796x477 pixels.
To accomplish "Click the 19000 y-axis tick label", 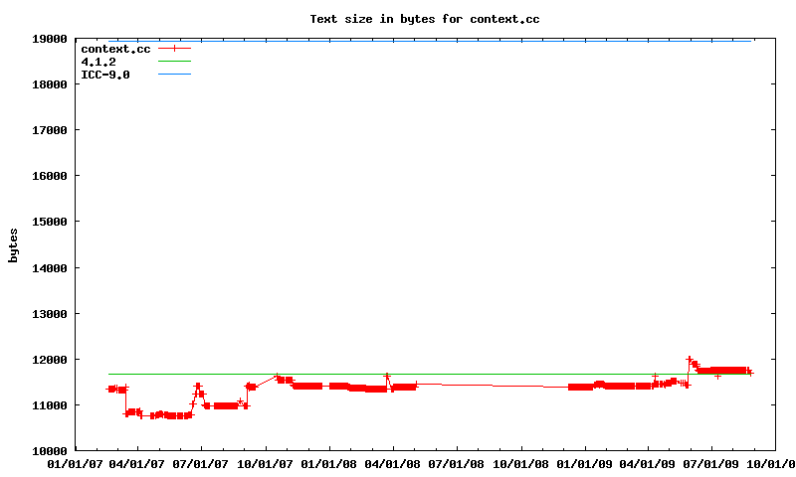I will point(49,39).
